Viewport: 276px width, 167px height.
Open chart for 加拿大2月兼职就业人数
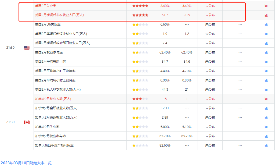[x=266, y=118]
